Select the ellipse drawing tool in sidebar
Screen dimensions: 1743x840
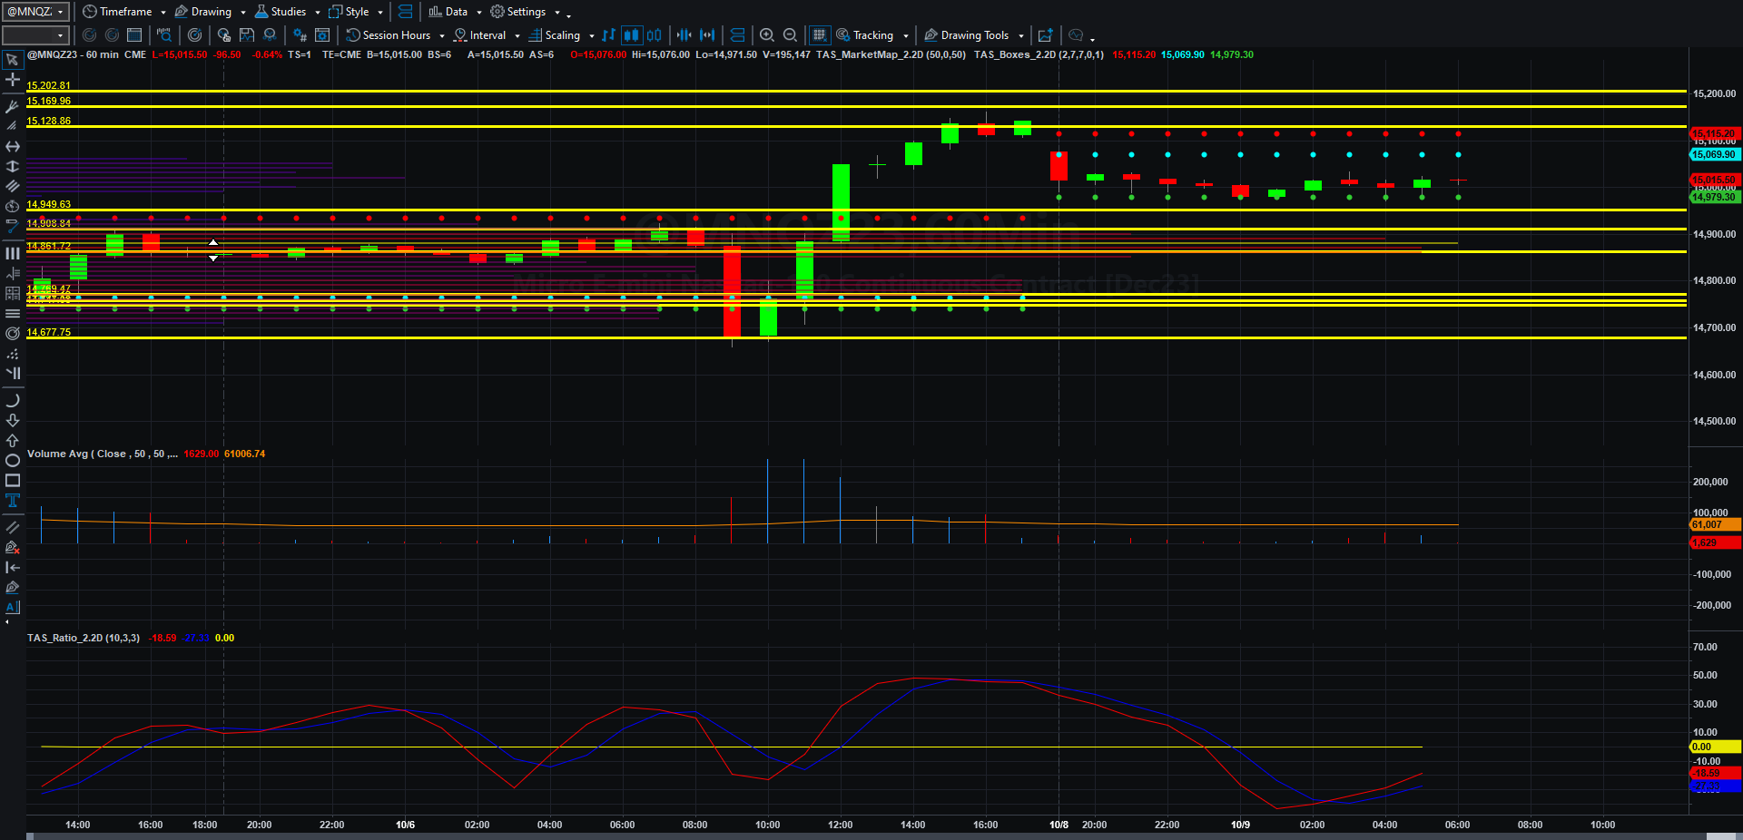[13, 461]
